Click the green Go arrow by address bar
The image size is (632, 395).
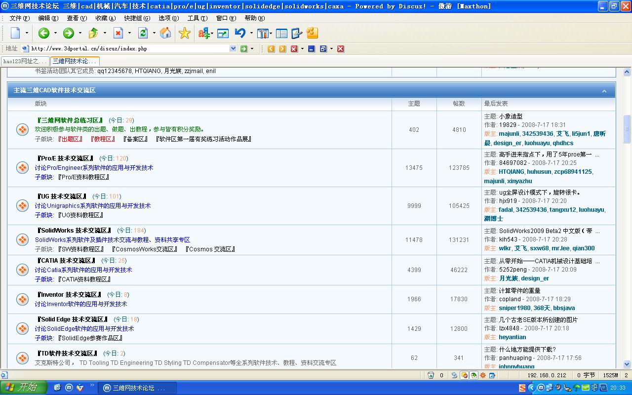pos(243,48)
